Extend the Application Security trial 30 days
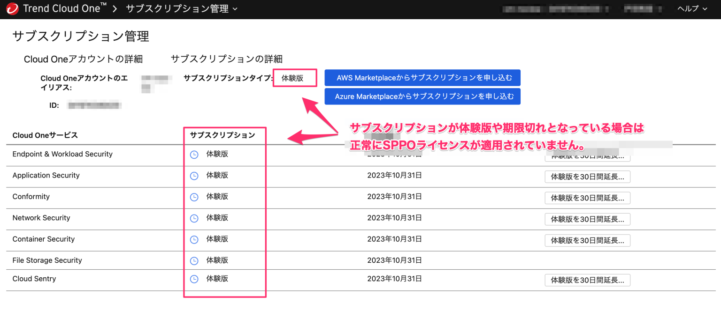 tap(587, 177)
